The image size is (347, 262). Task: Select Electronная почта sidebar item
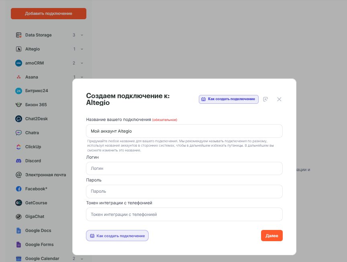click(x=45, y=175)
